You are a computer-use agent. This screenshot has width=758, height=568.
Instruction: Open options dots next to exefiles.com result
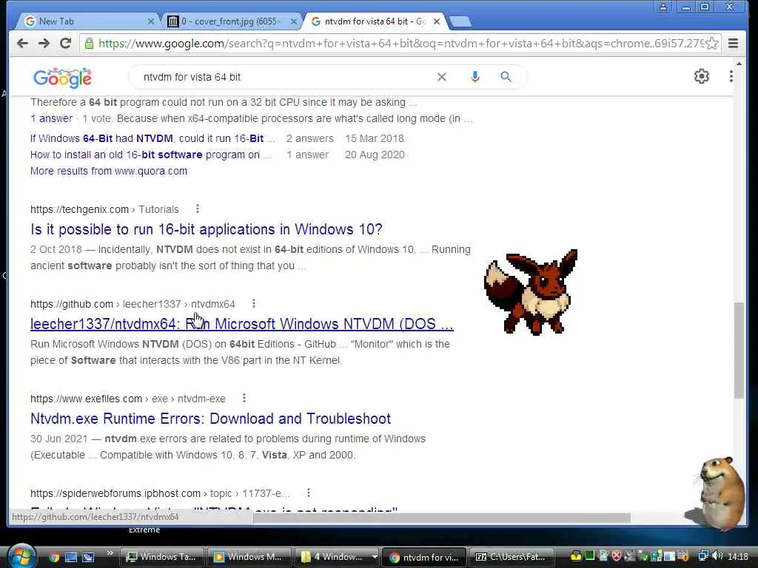244,398
